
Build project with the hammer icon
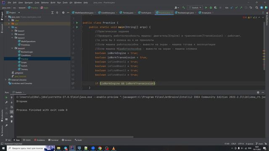click(x=184, y=8)
